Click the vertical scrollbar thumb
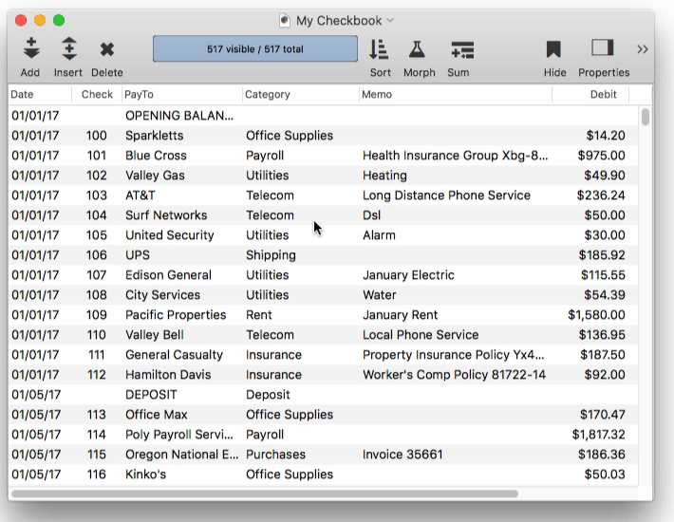This screenshot has width=674, height=522. [x=645, y=117]
